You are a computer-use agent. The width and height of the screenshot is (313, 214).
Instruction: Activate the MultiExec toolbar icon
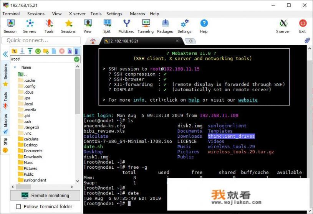[x=126, y=26]
